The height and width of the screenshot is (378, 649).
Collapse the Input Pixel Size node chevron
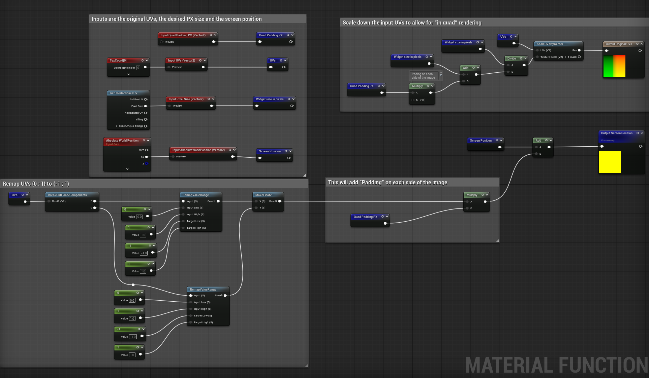(213, 99)
